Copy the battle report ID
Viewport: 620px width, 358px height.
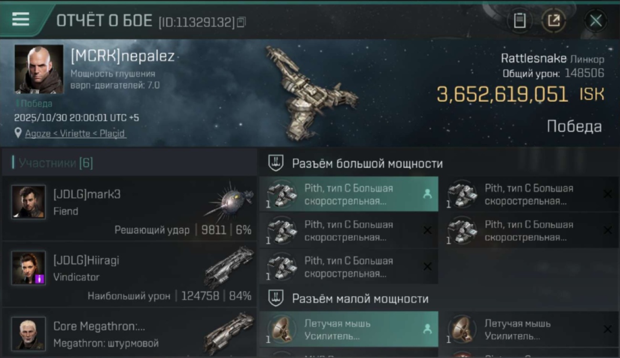click(x=241, y=22)
